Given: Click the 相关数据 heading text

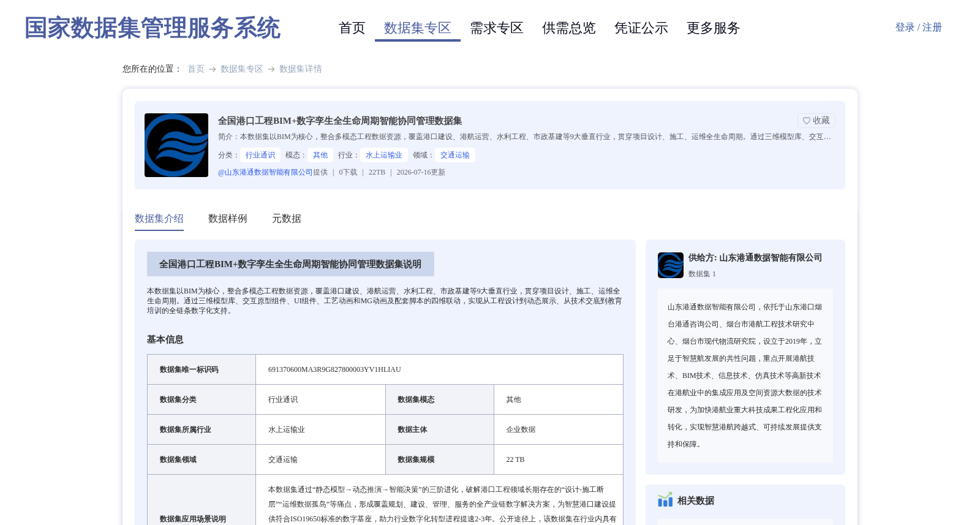Looking at the screenshot, I should (x=696, y=500).
